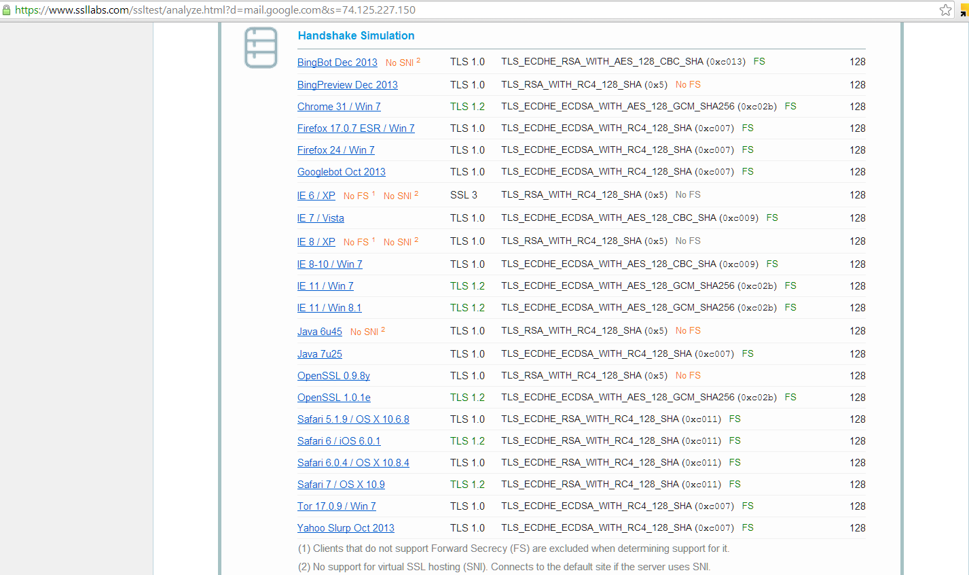The image size is (969, 575).
Task: Open the OpenSSL 0.9.8y link
Action: (333, 376)
